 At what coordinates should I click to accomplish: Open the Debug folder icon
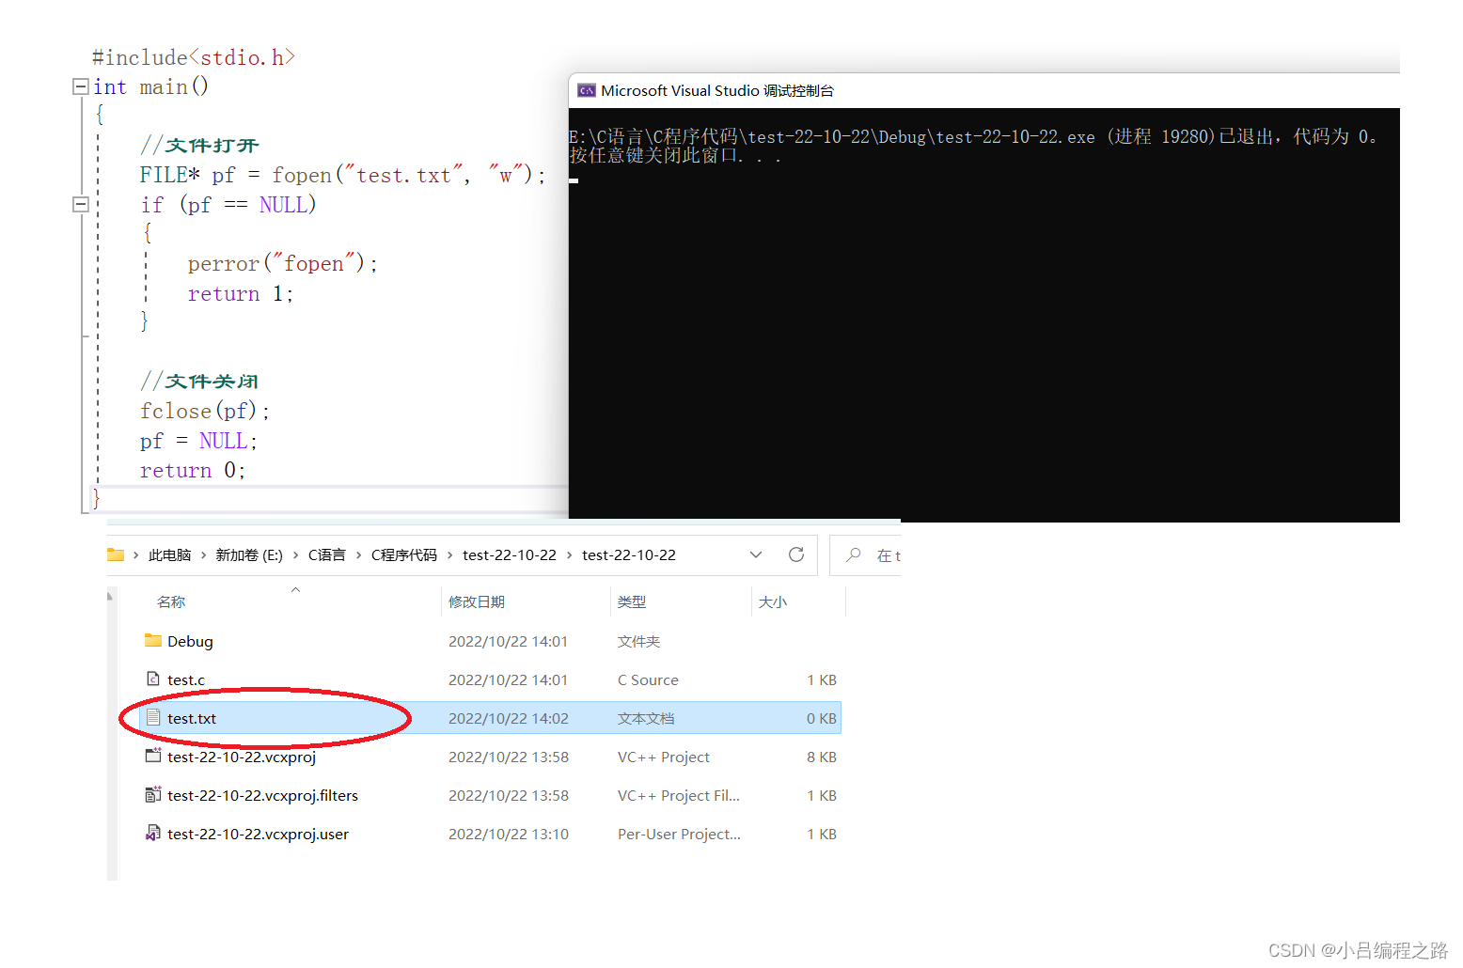click(153, 640)
